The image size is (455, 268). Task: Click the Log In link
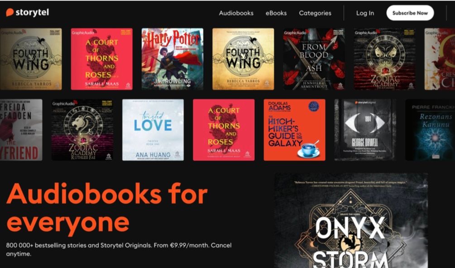pos(365,13)
